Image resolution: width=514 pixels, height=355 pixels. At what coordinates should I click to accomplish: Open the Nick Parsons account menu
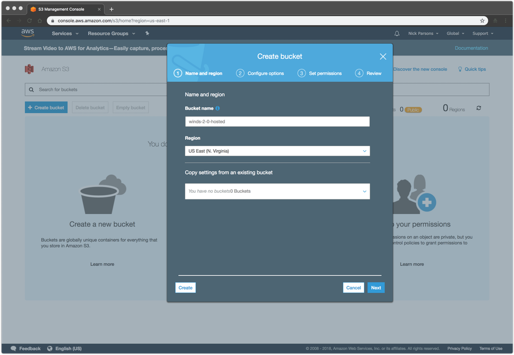pos(423,34)
